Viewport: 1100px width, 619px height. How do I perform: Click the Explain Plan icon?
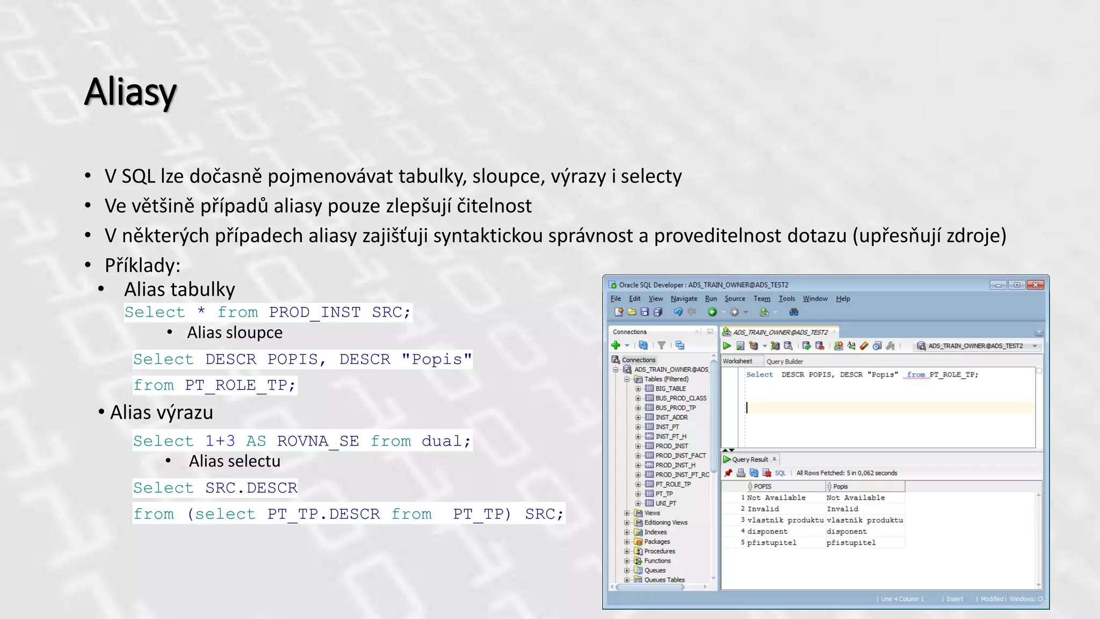point(754,346)
